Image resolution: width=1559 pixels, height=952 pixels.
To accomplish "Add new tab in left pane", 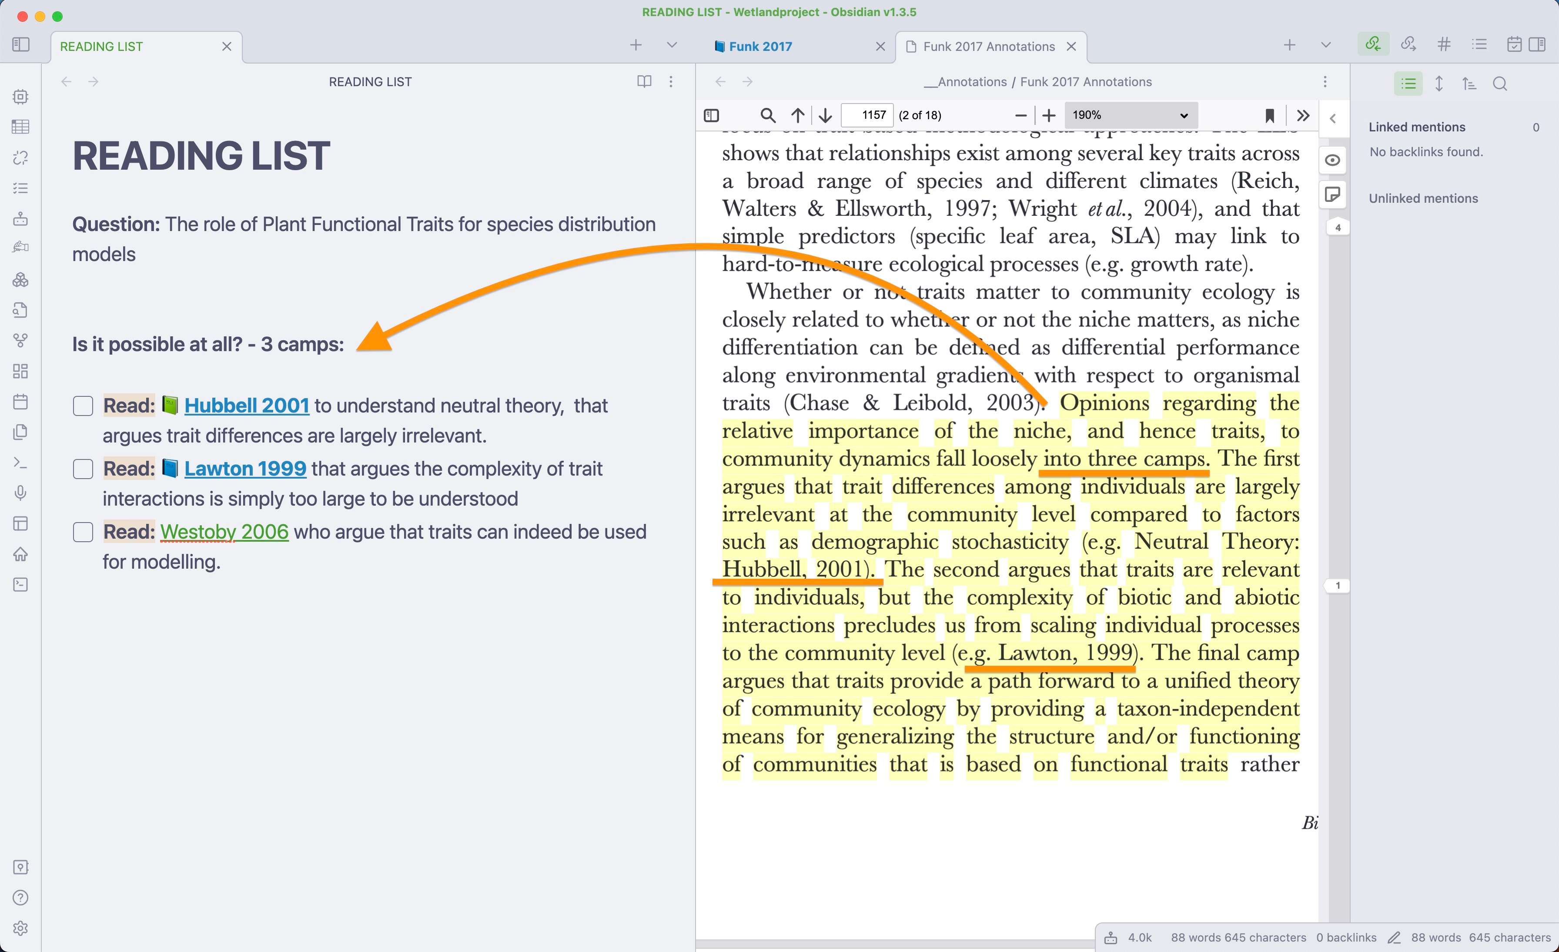I will tap(636, 45).
